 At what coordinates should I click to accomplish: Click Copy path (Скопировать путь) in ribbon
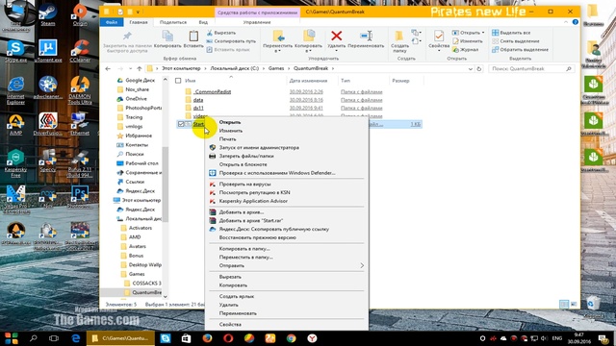pyautogui.click(x=231, y=40)
